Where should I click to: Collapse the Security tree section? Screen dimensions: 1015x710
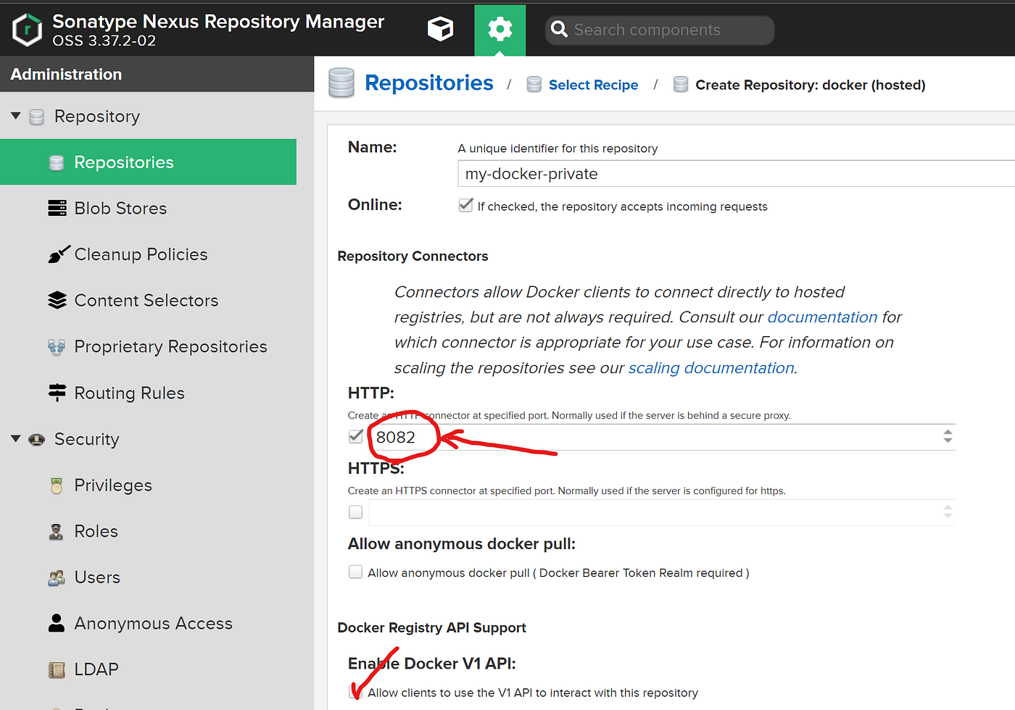point(16,439)
